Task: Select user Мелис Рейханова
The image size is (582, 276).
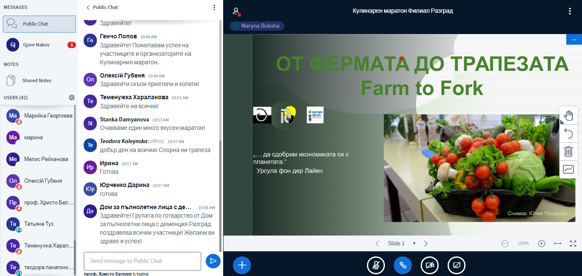Action: tap(38, 159)
